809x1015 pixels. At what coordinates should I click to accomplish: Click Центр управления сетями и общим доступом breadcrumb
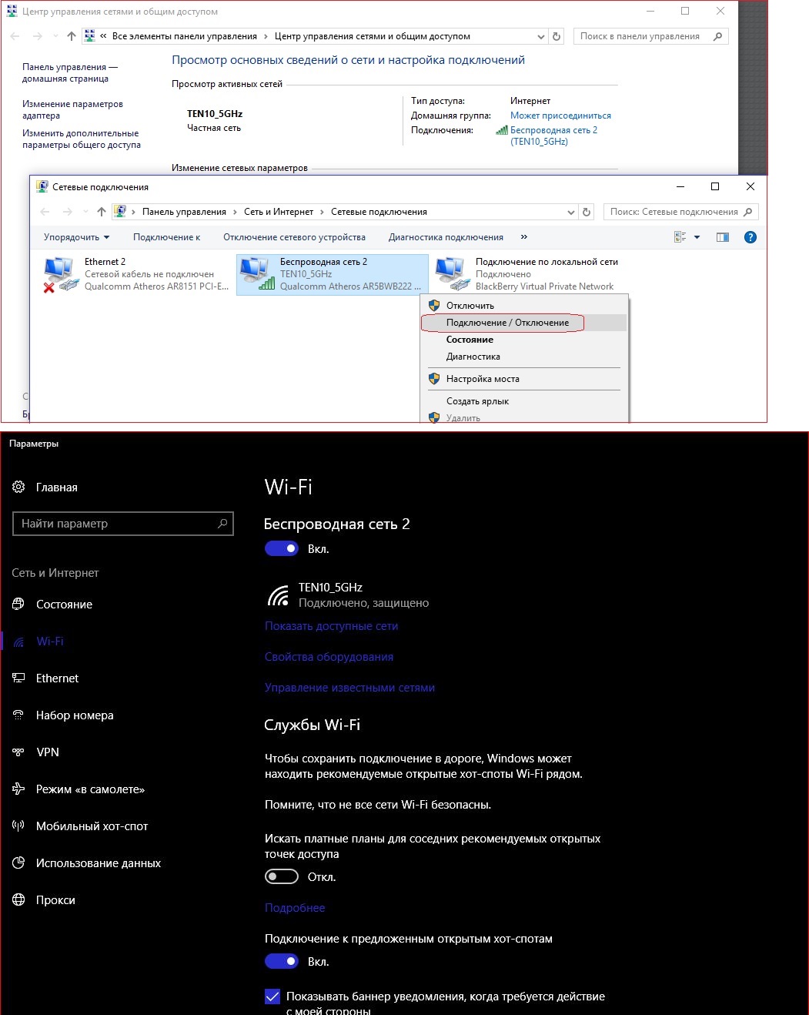(x=373, y=36)
